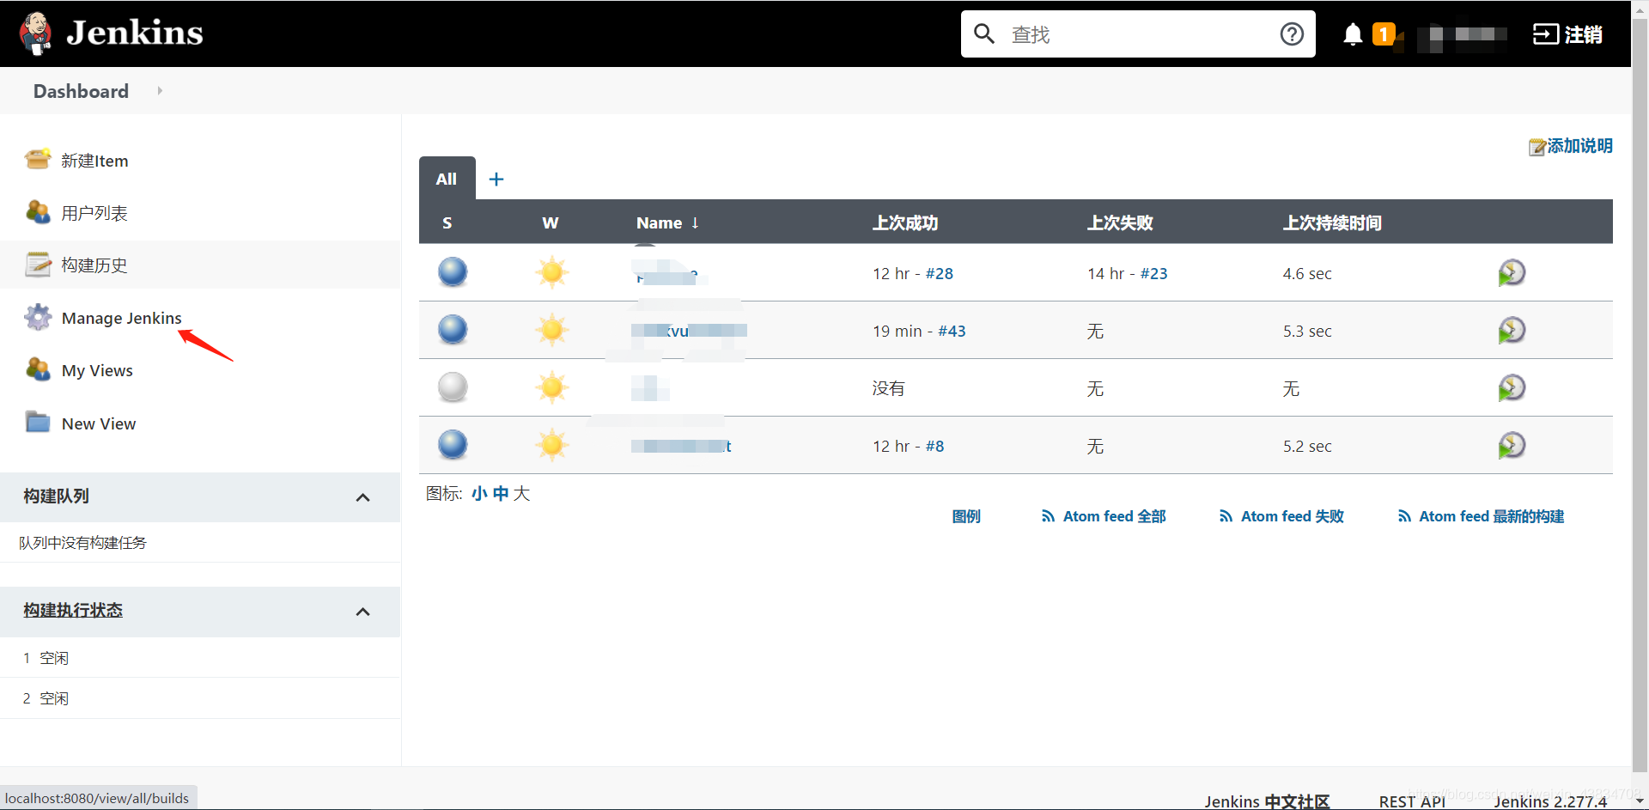
Task: Open 构建历史 menu entry
Action: click(x=94, y=265)
